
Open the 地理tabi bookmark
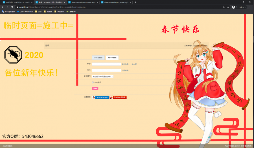click(71, 12)
